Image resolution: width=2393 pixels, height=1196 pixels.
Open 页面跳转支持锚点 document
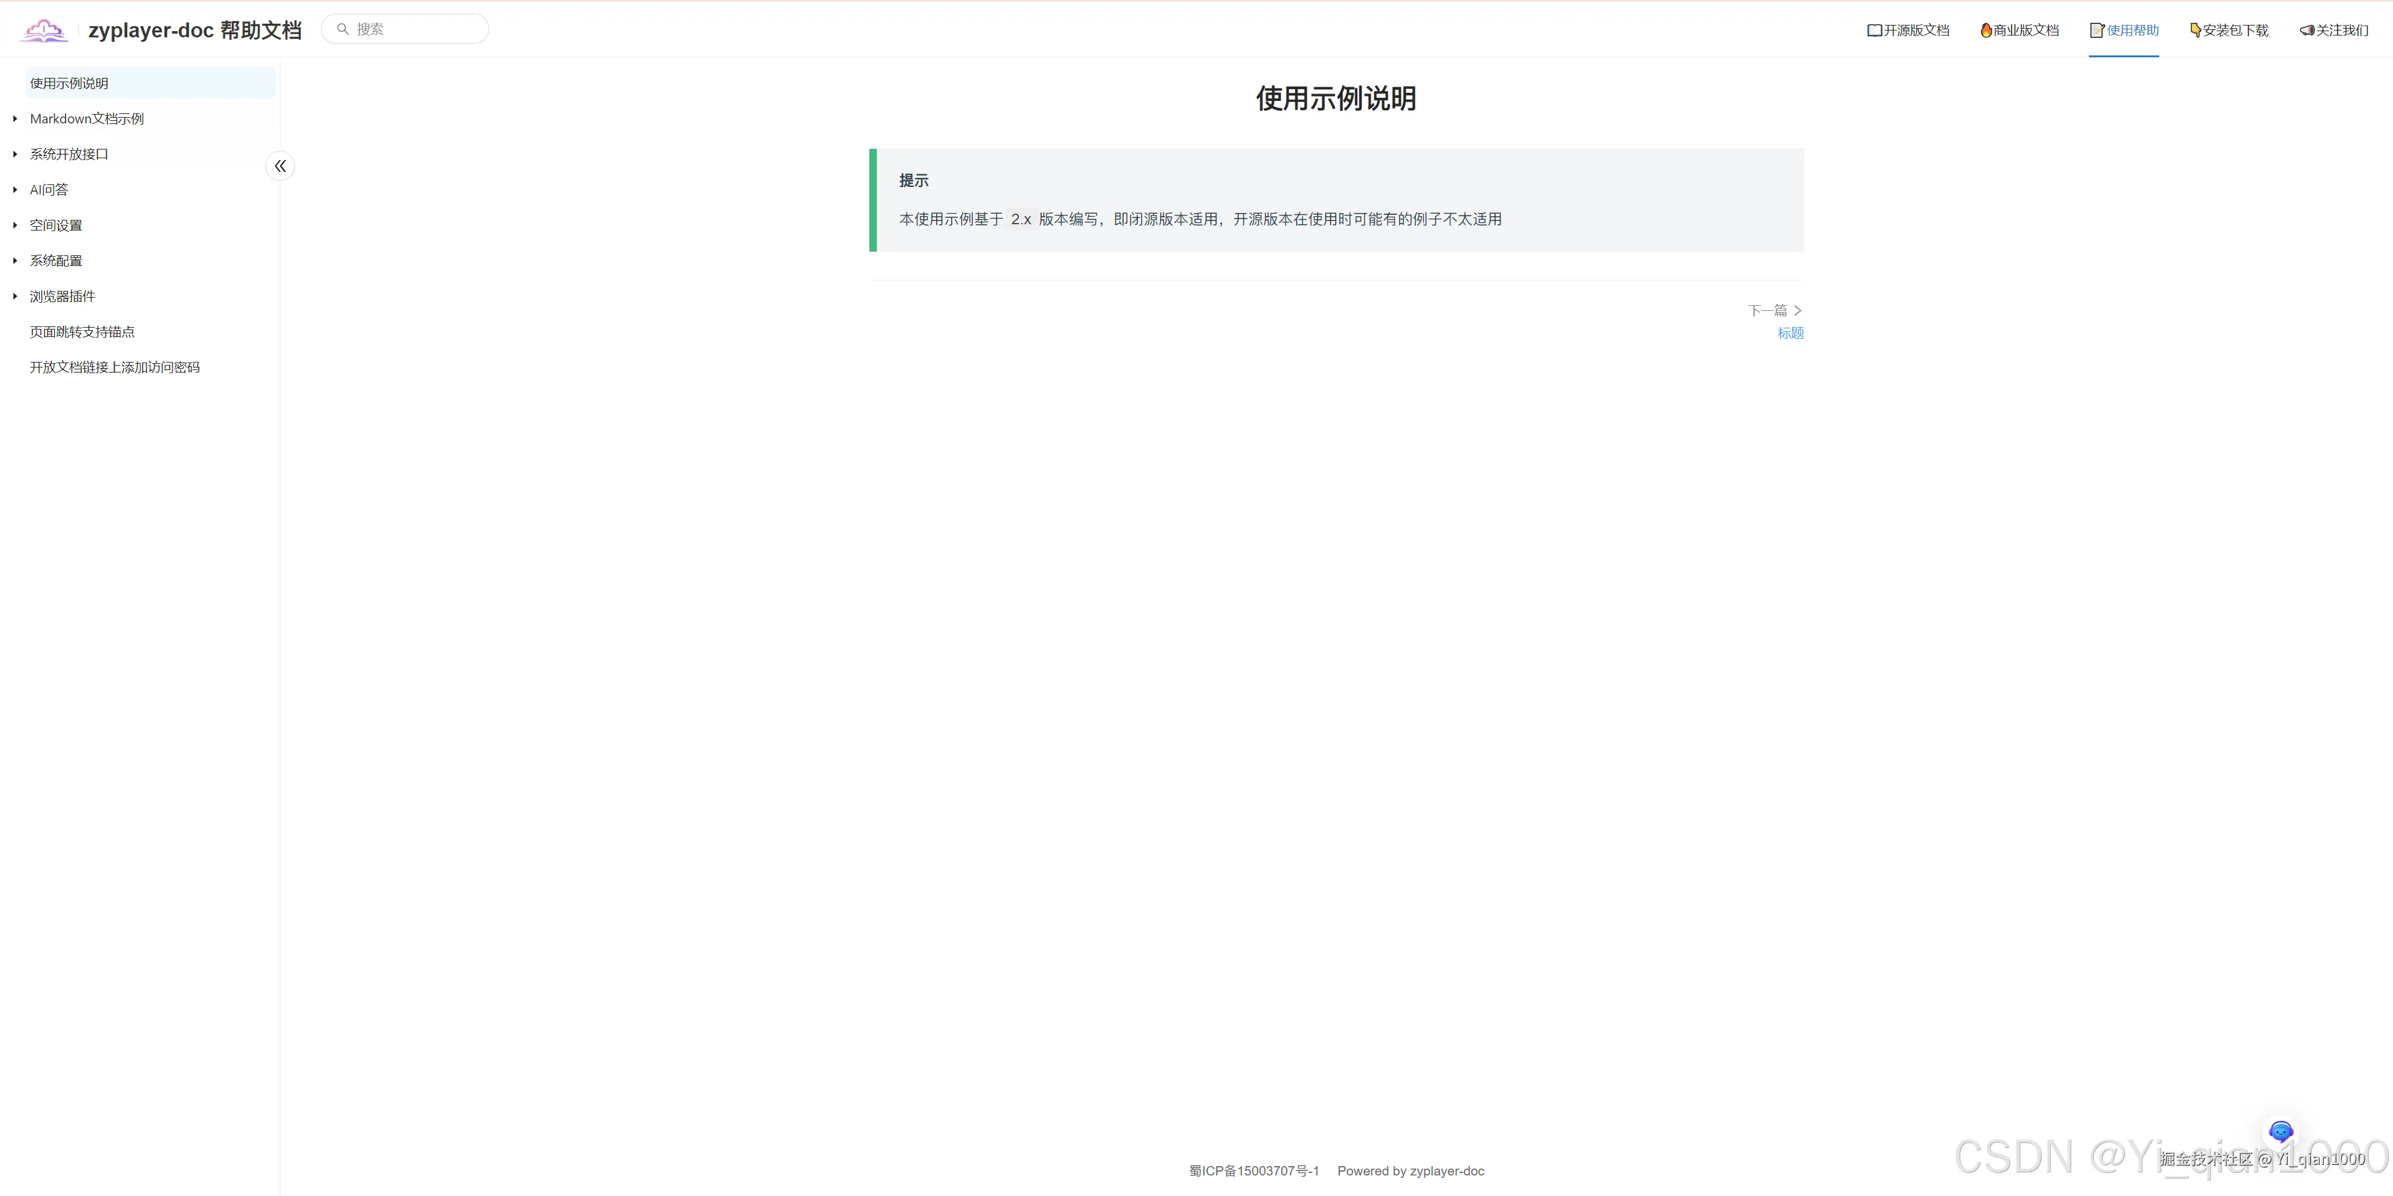click(82, 331)
